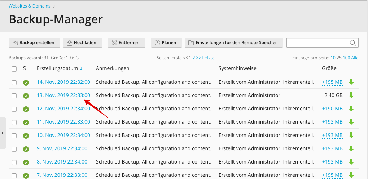Open the Planen scheduling button
368x179 pixels.
point(166,43)
